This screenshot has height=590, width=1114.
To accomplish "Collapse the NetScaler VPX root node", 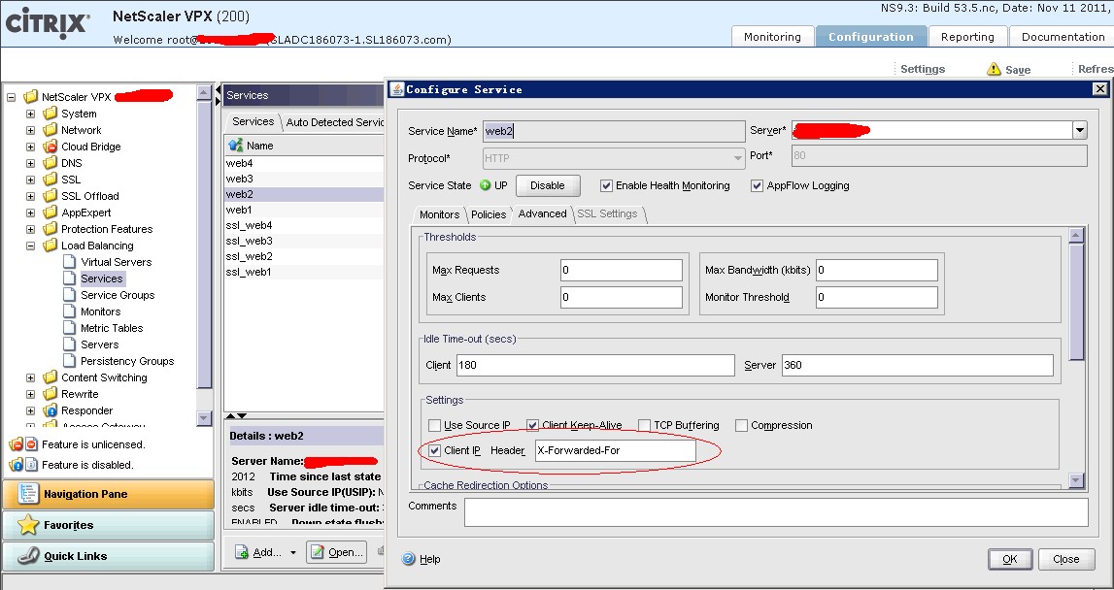I will click(x=11, y=97).
